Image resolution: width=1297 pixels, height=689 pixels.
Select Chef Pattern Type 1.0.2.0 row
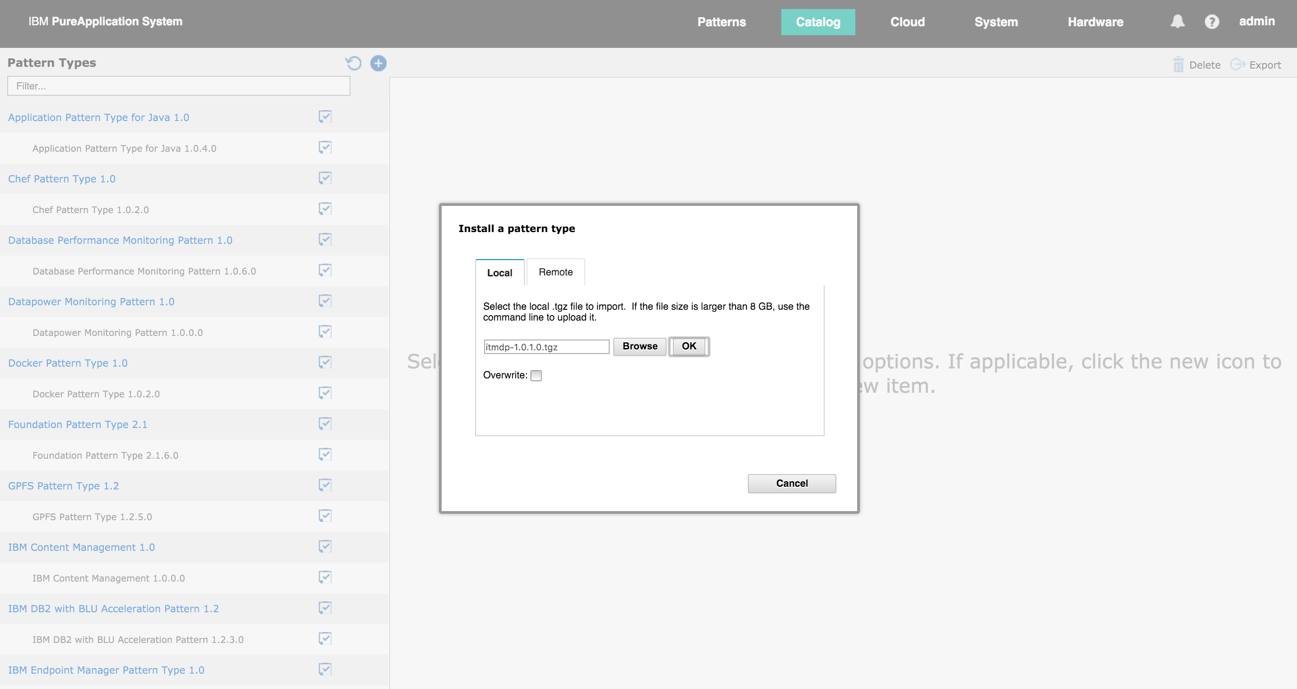(194, 209)
